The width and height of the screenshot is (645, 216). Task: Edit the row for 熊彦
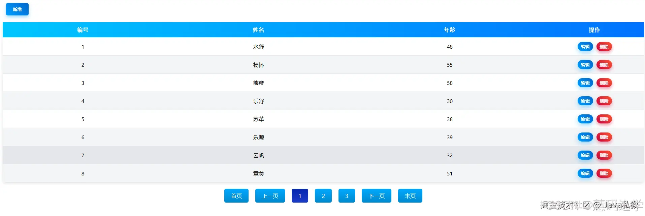585,83
